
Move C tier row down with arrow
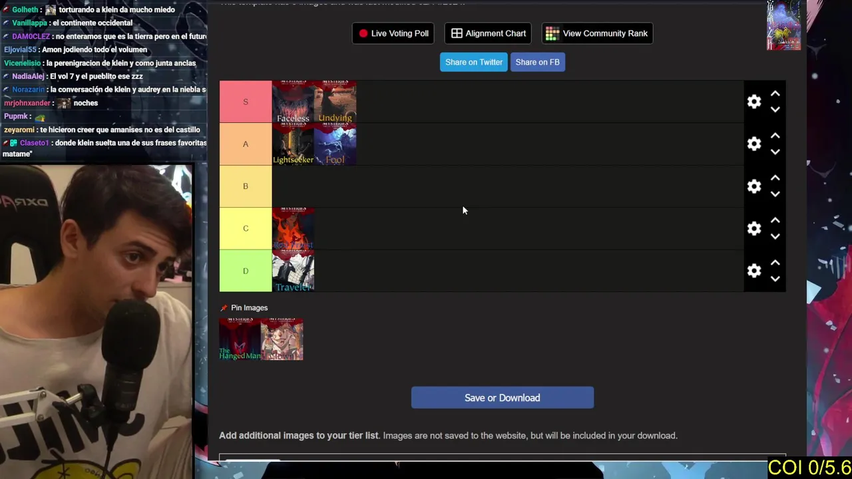[x=775, y=236]
